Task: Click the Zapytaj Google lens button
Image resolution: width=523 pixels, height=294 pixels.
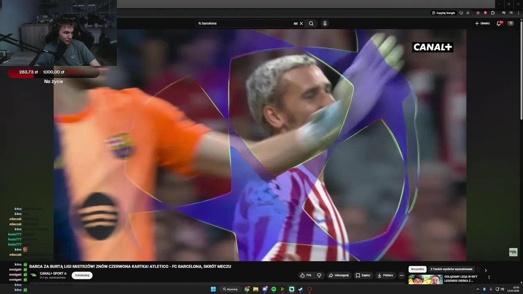Action: [x=443, y=13]
